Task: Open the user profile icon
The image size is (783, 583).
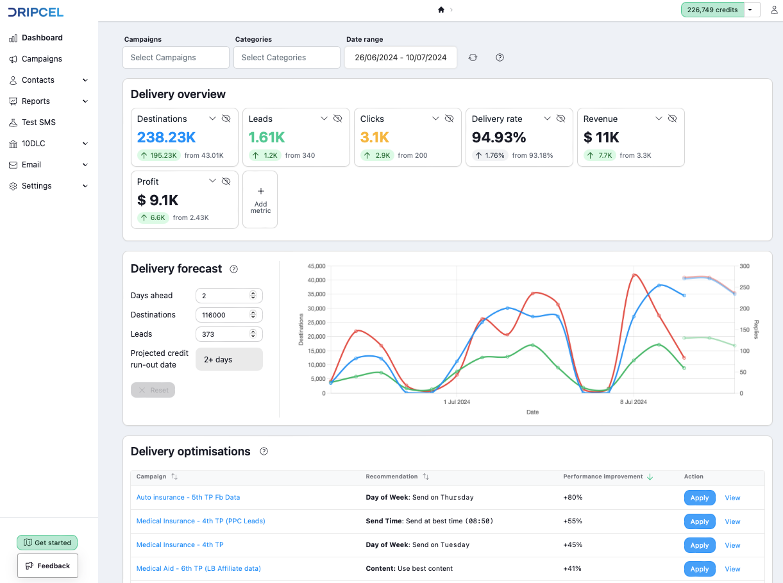Action: [x=773, y=10]
